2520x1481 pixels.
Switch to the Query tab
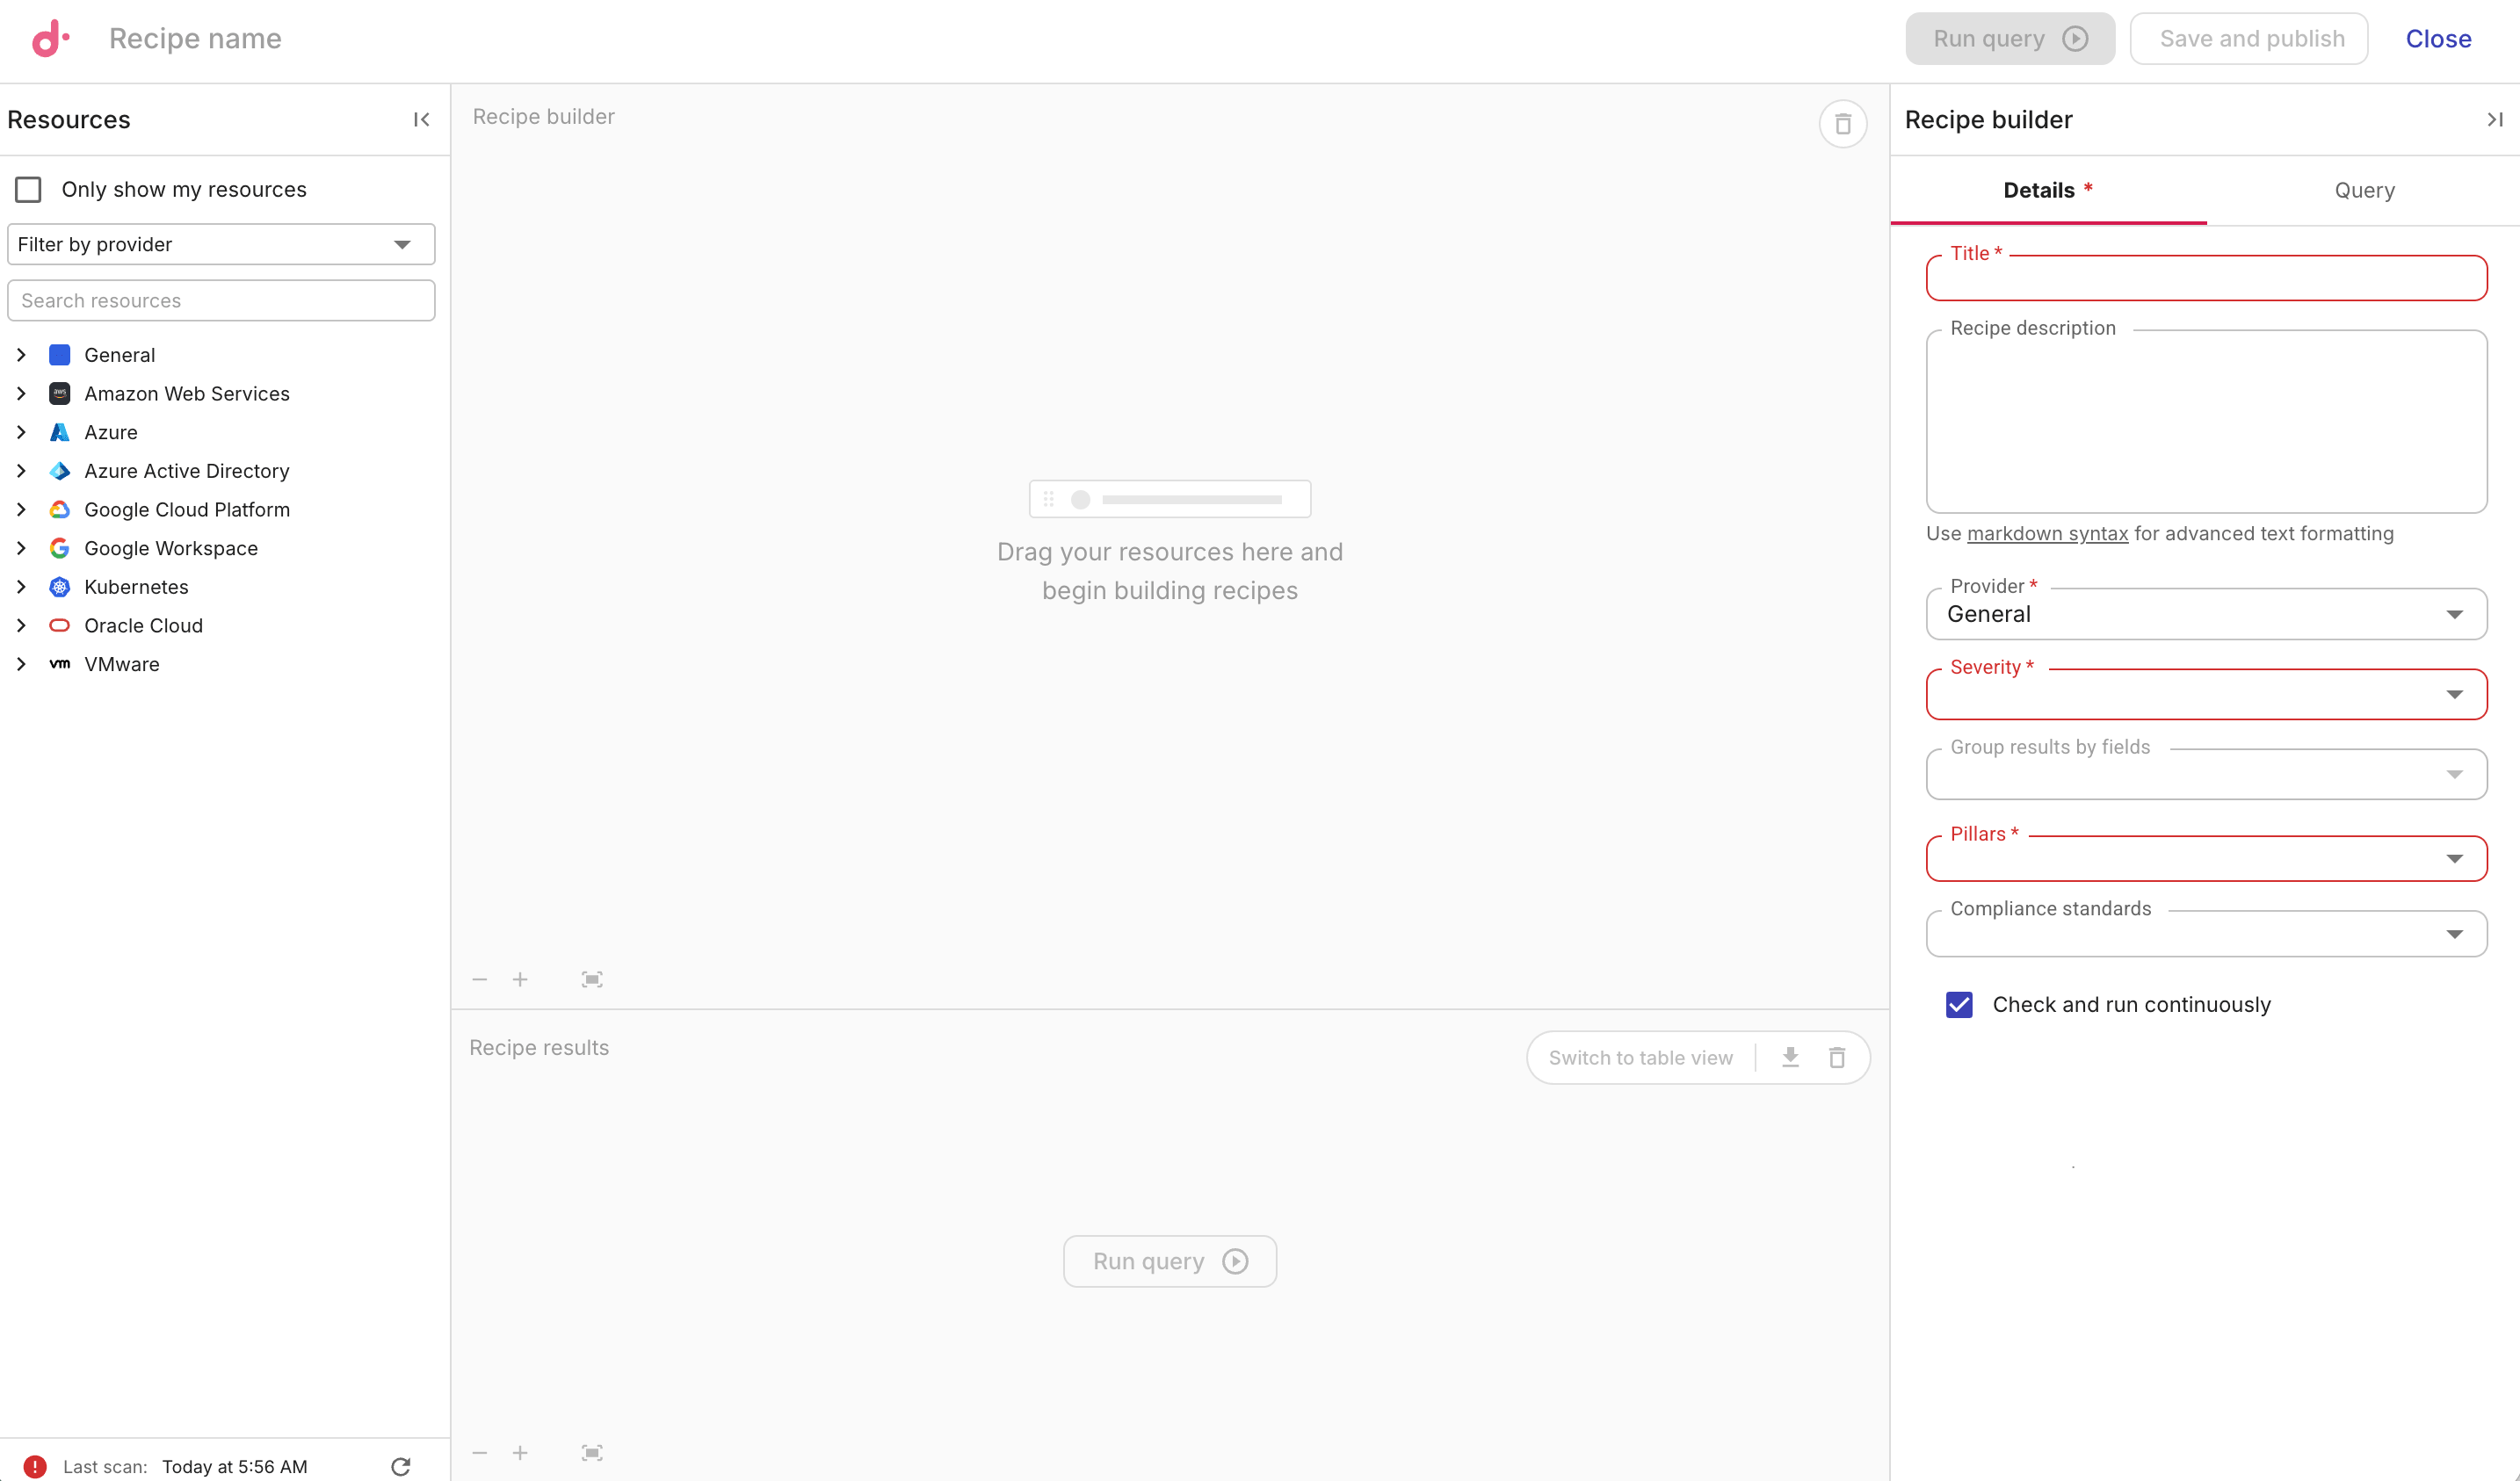point(2364,190)
